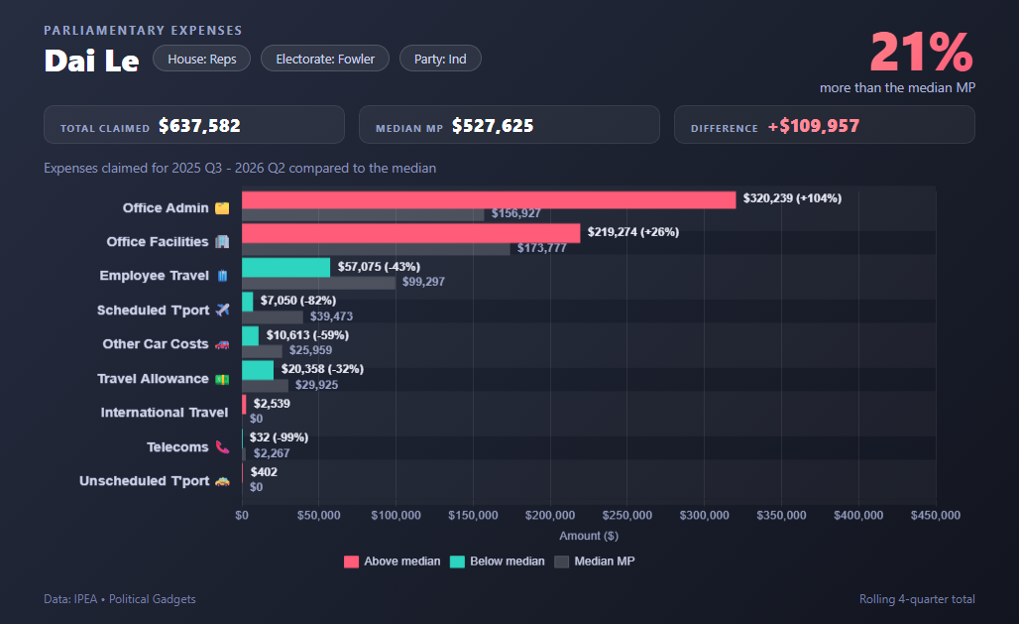
Task: Click the $10,613 (-59%) value label
Action: [307, 335]
